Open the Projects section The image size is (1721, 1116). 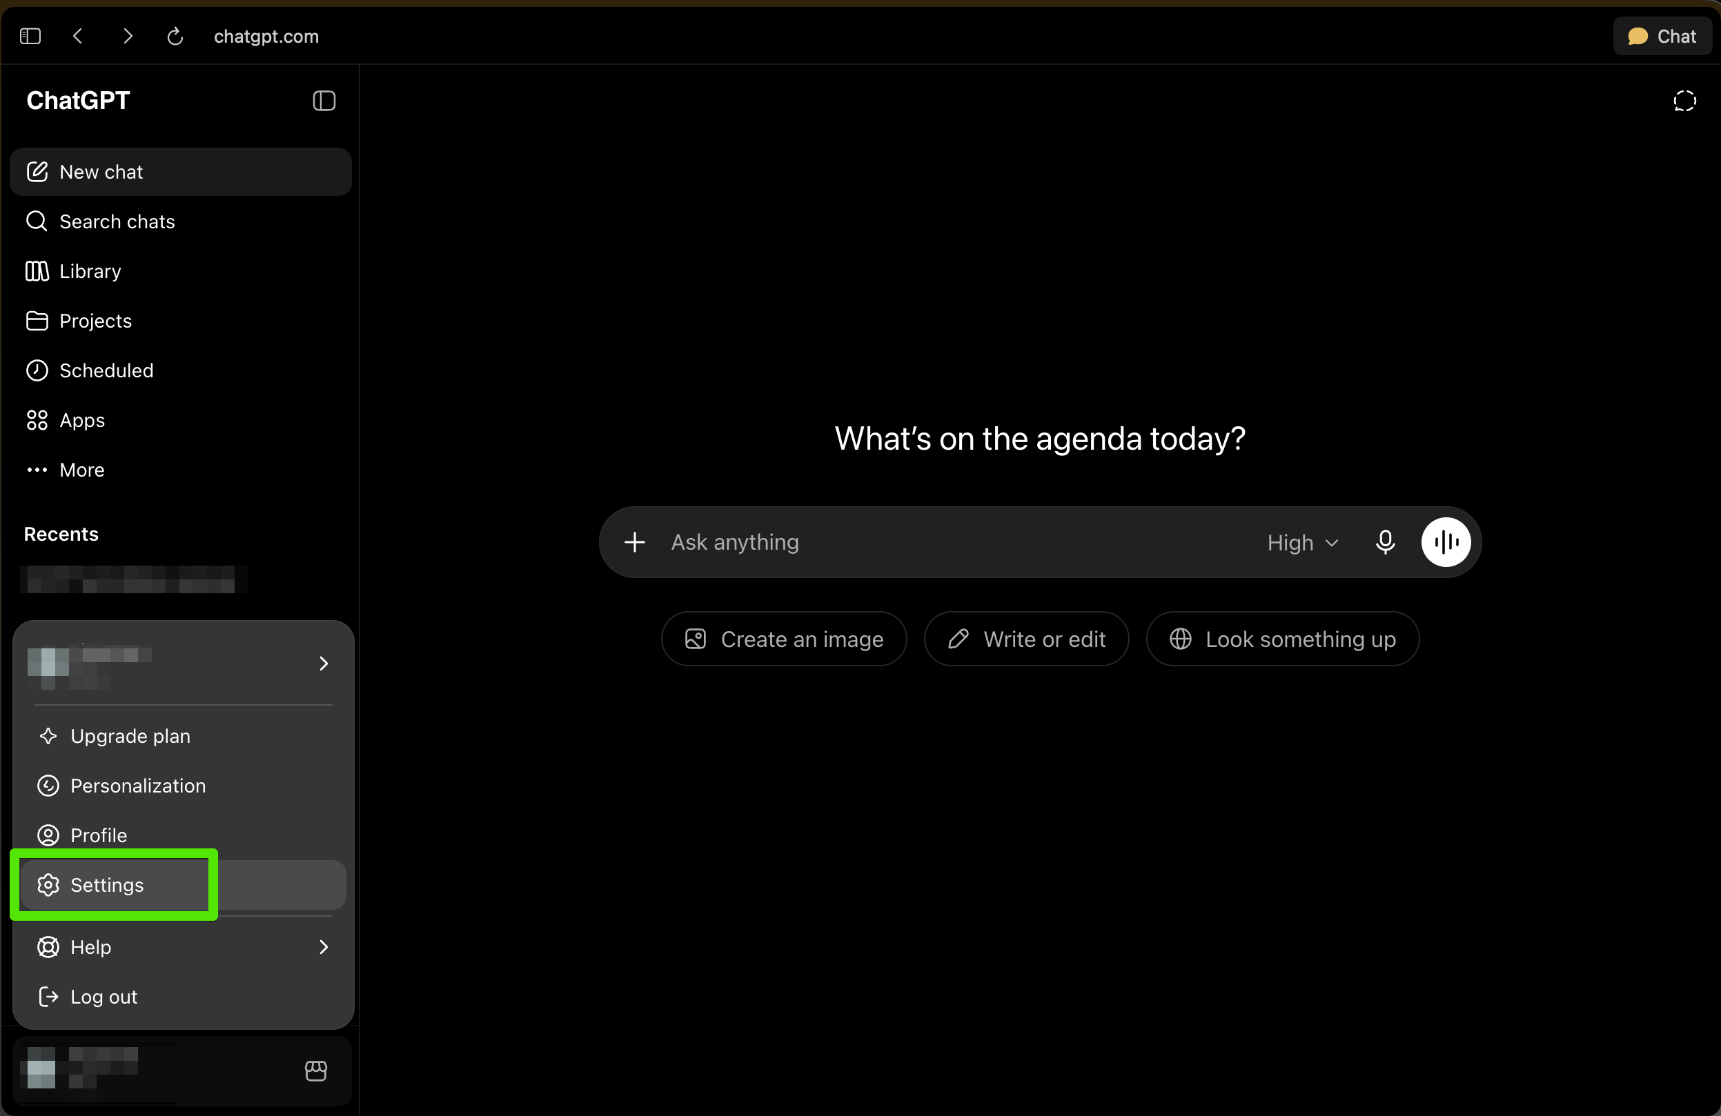[x=181, y=321]
